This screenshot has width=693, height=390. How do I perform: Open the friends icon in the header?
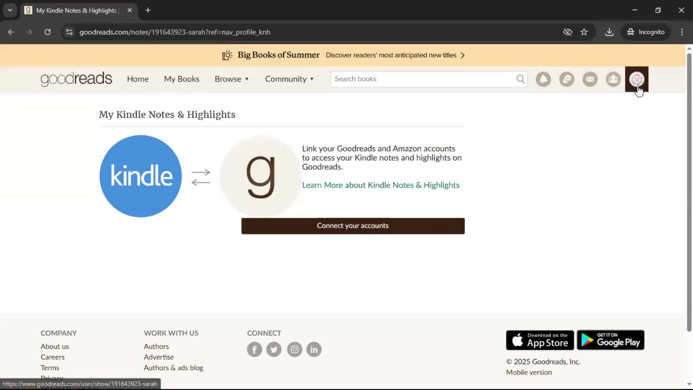click(613, 79)
